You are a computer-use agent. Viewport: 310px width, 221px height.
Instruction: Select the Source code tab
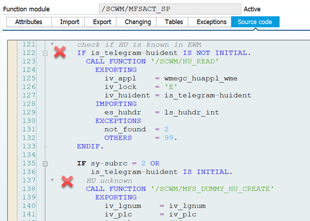pos(255,22)
